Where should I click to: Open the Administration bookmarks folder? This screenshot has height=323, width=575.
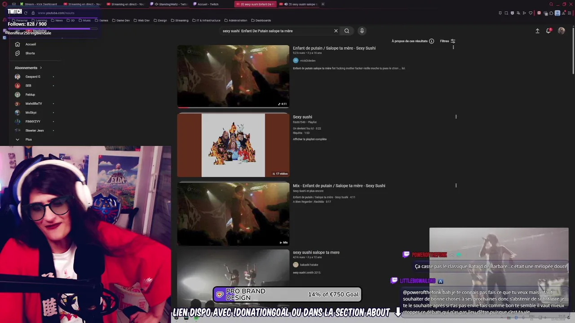[x=235, y=20]
